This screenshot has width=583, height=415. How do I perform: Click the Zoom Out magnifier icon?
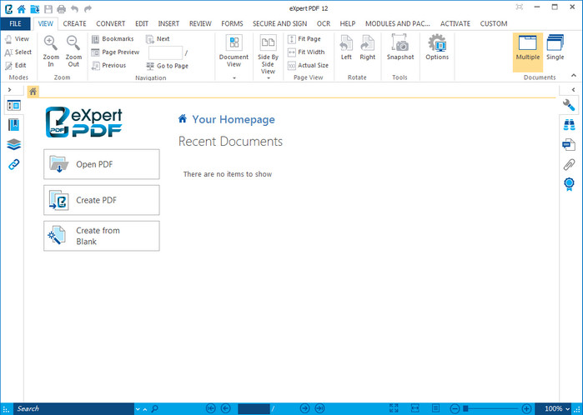(73, 43)
